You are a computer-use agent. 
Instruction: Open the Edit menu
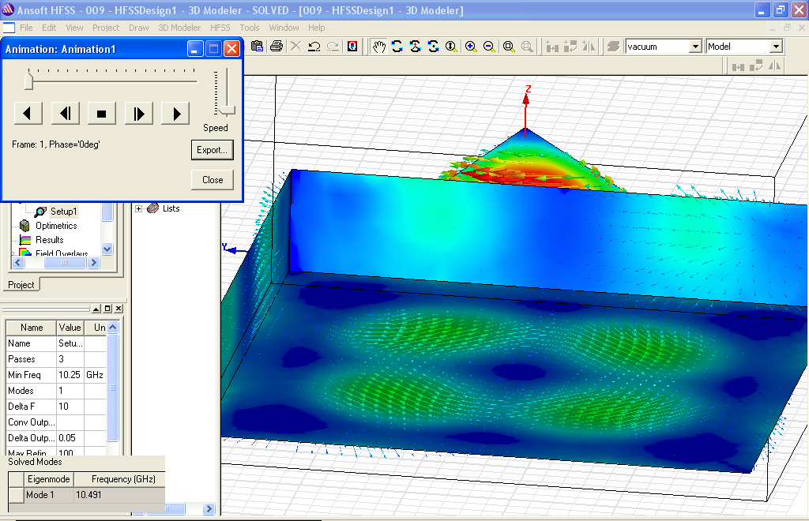(49, 28)
